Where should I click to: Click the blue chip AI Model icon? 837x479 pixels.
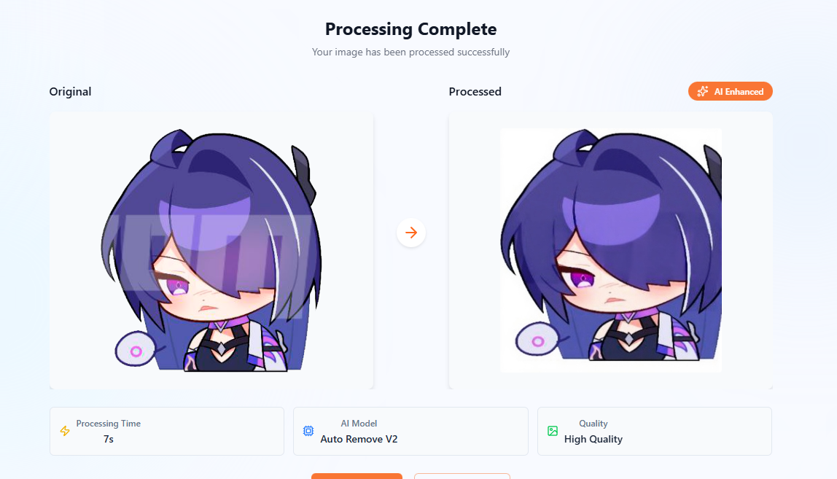308,431
